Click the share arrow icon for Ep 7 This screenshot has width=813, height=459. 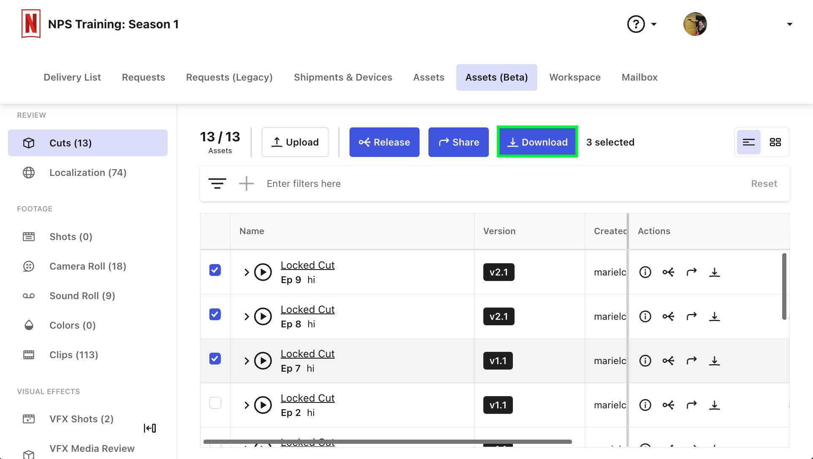691,360
